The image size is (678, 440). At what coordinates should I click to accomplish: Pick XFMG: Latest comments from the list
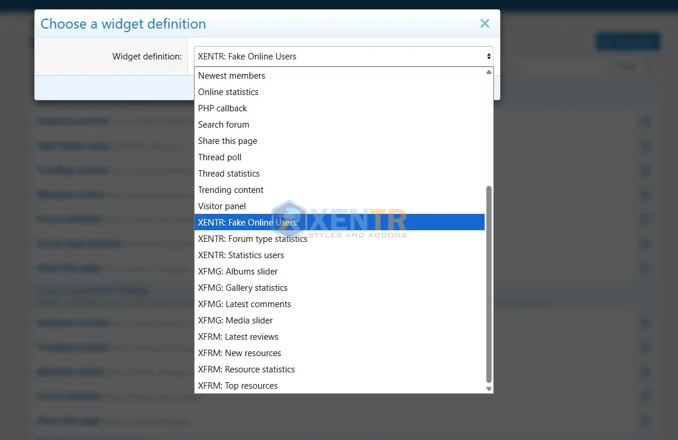pos(245,304)
